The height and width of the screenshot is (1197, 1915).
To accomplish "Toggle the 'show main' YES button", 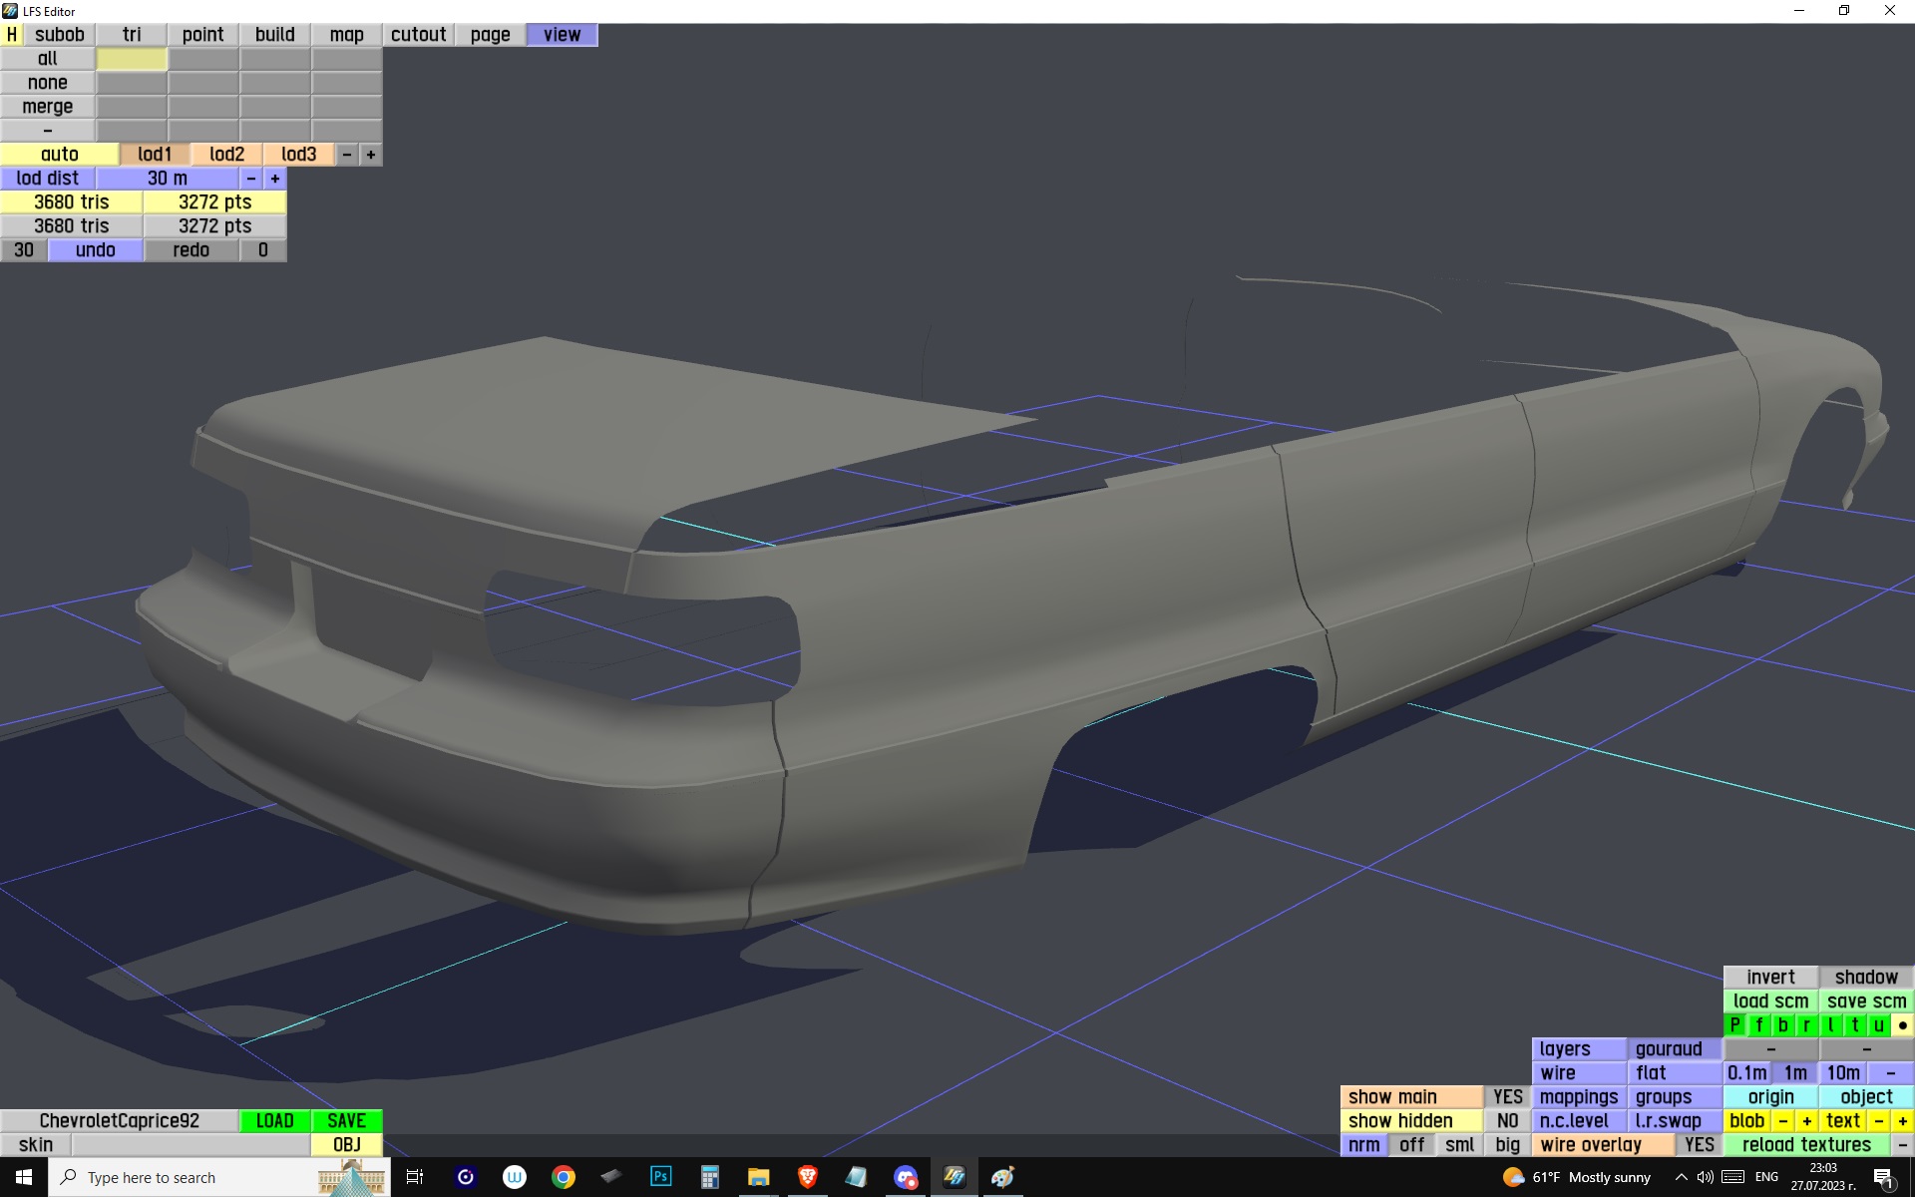I will point(1507,1096).
